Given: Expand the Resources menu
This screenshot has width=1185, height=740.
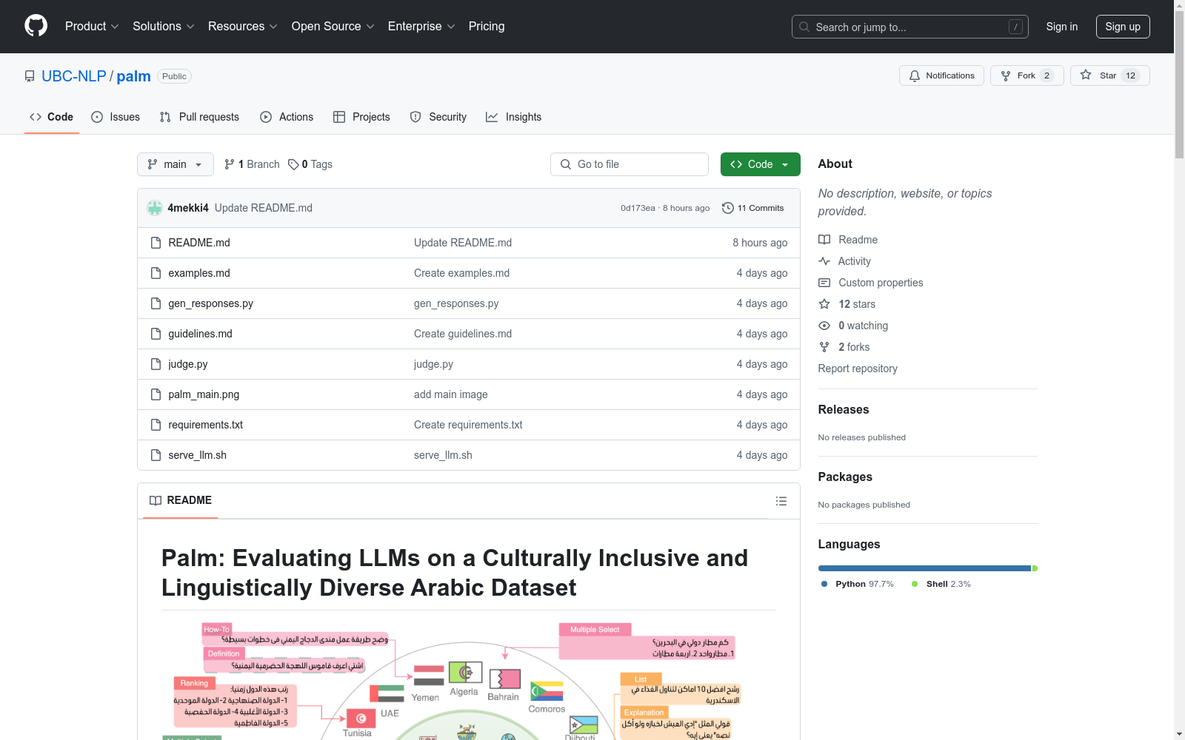Looking at the screenshot, I should pyautogui.click(x=243, y=26).
